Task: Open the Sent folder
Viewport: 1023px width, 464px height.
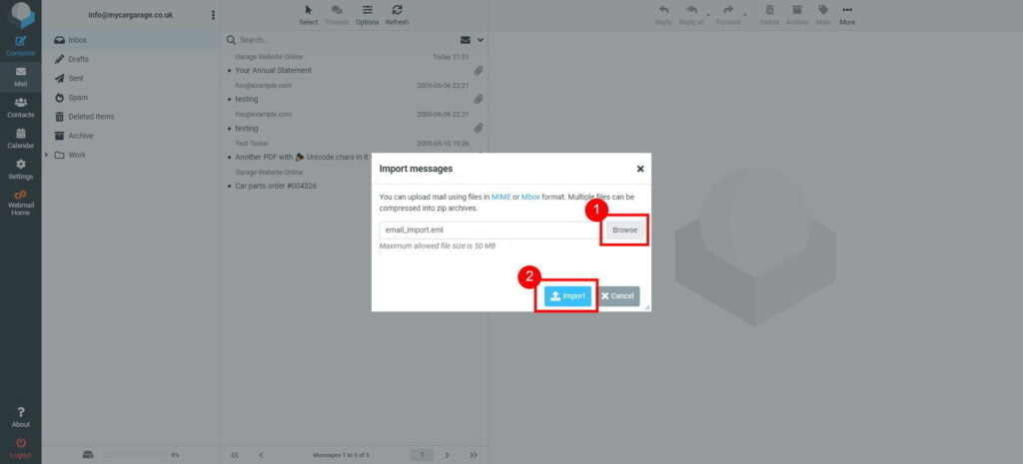Action: point(131,78)
